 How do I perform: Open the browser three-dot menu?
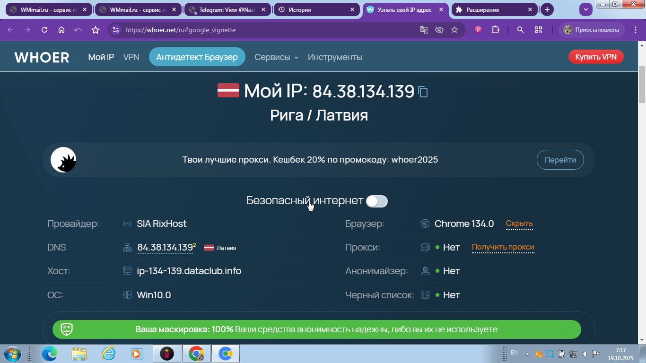click(x=635, y=30)
